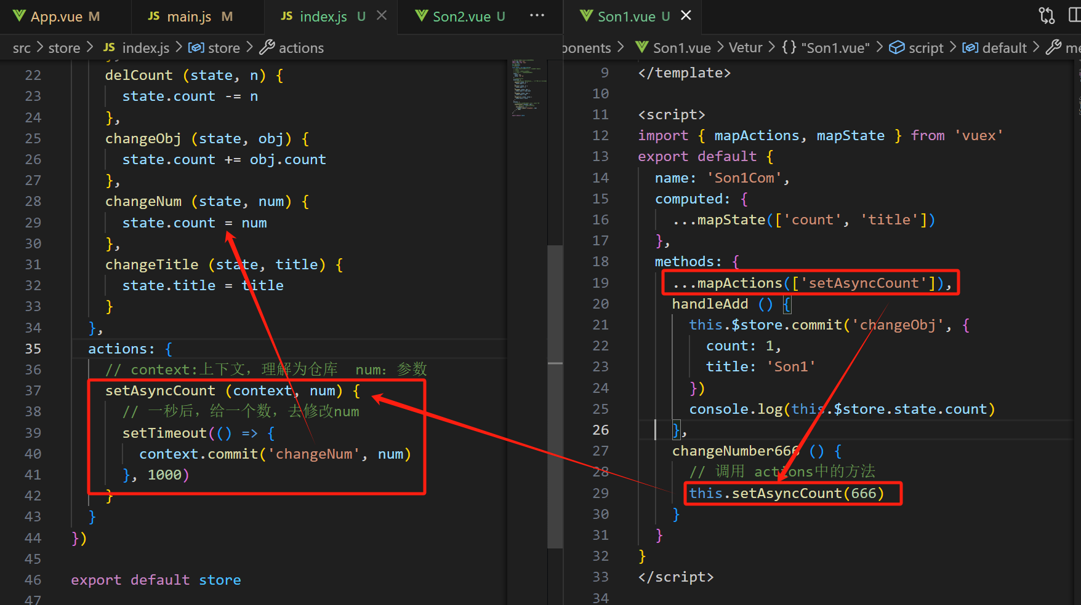1081x605 pixels.
Task: Open the 'store' folder breadcrumb
Action: (64, 48)
